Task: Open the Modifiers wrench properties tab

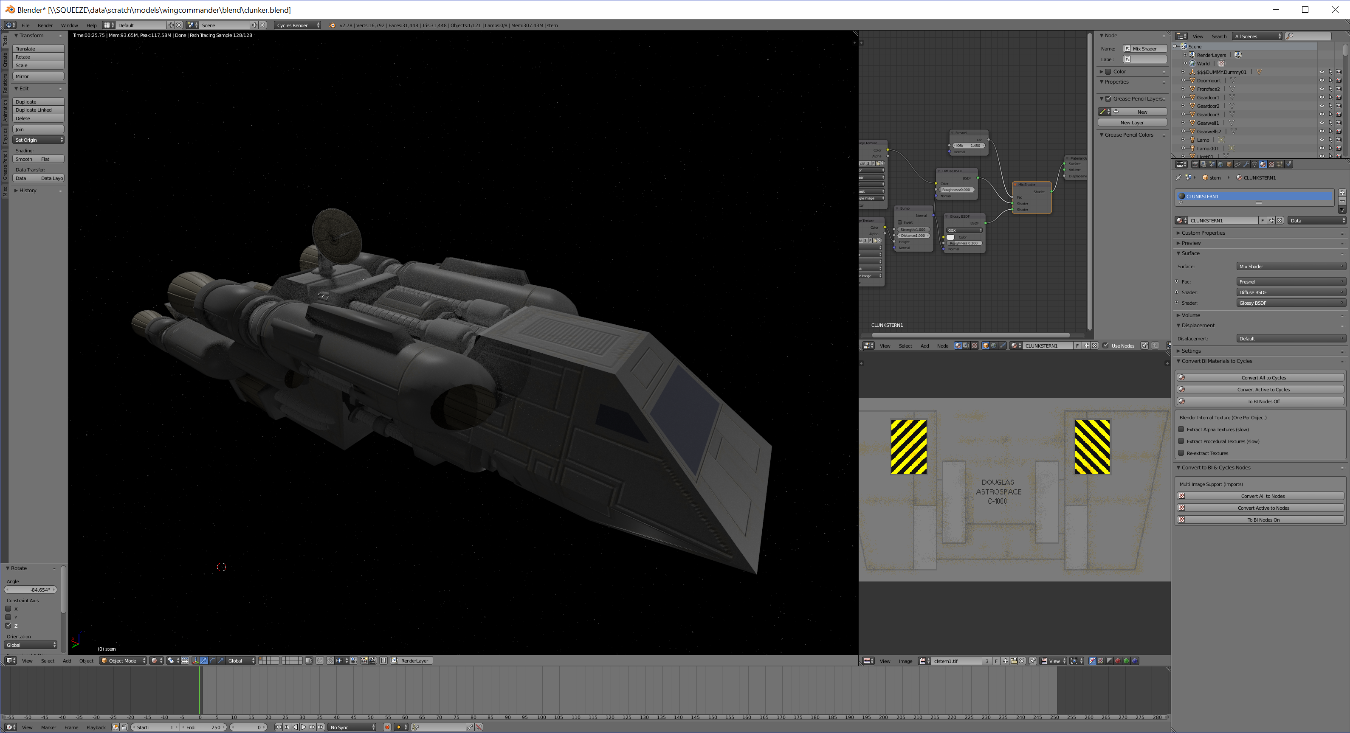Action: click(1246, 165)
